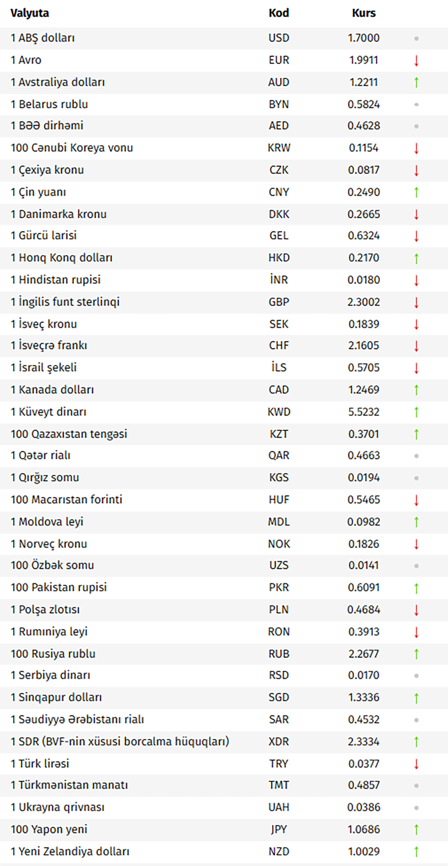Click the green up arrow beside JPY rate

(416, 829)
